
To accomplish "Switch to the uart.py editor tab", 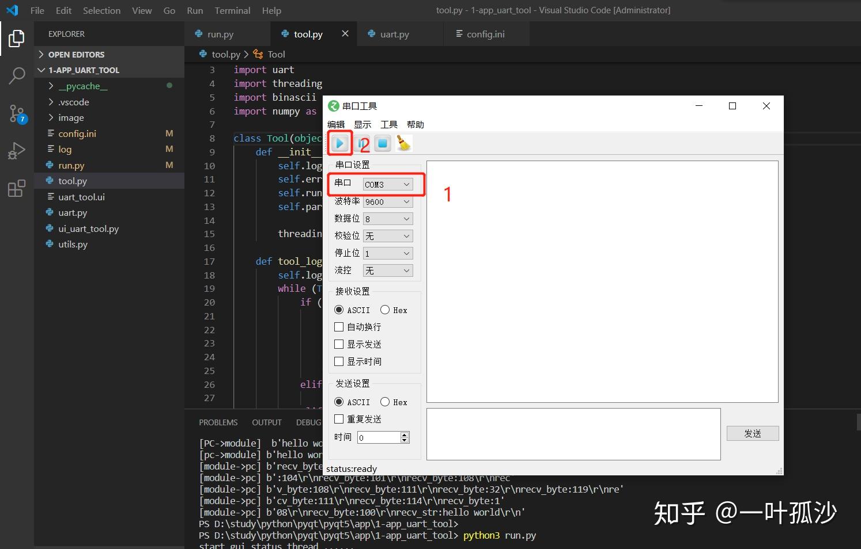I will [394, 34].
